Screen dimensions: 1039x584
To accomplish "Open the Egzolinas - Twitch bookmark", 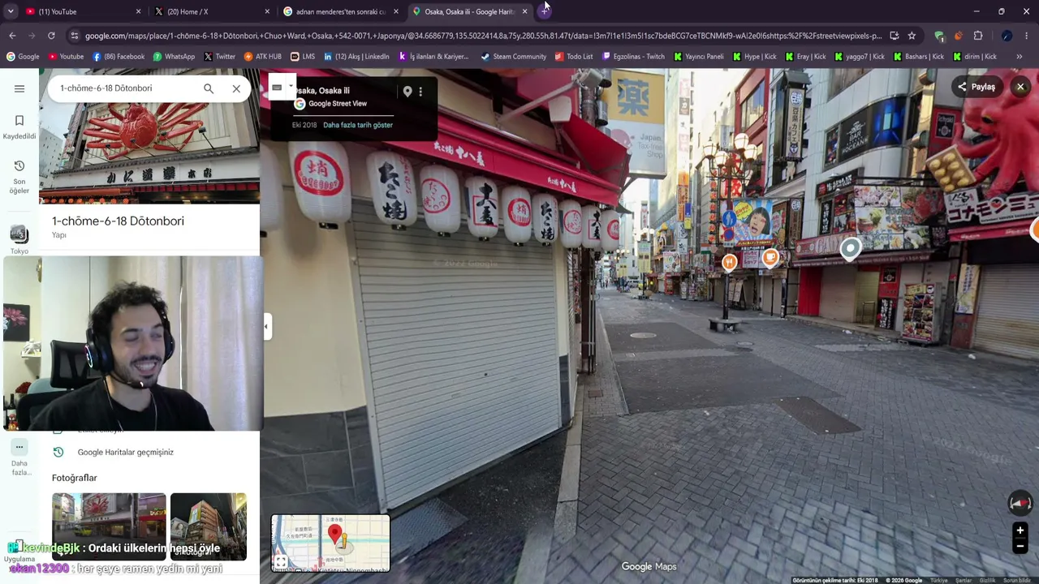I will pyautogui.click(x=633, y=57).
